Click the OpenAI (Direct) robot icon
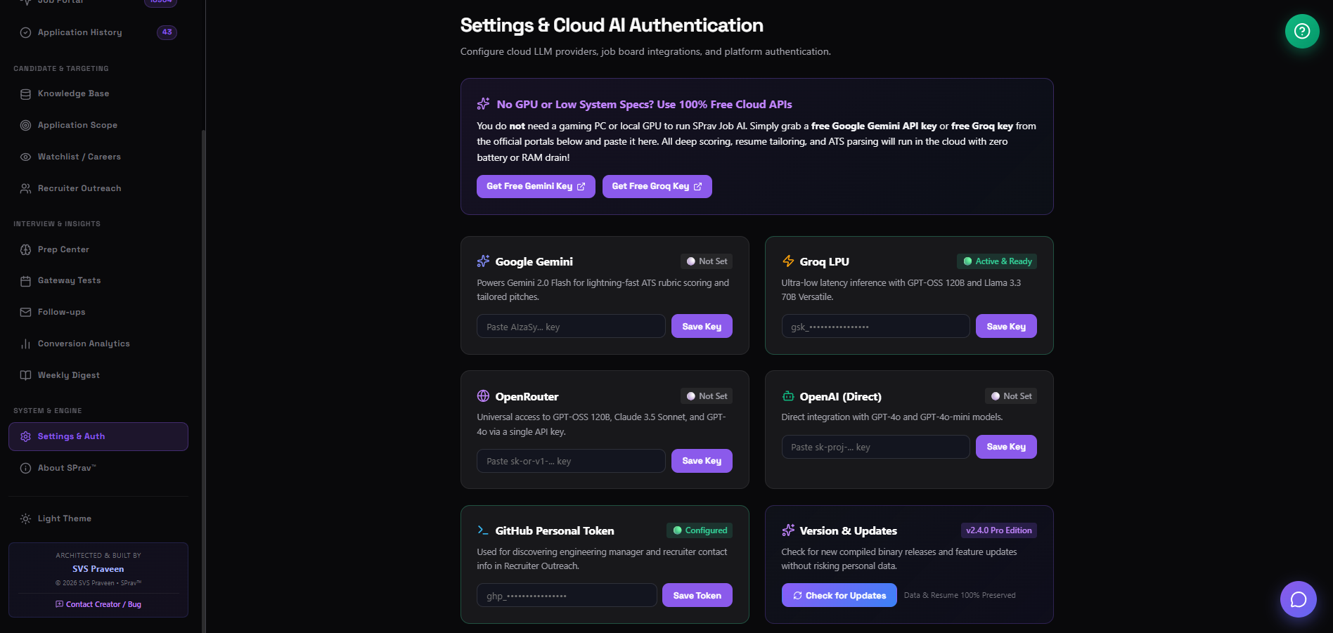Image resolution: width=1333 pixels, height=633 pixels. click(788, 396)
